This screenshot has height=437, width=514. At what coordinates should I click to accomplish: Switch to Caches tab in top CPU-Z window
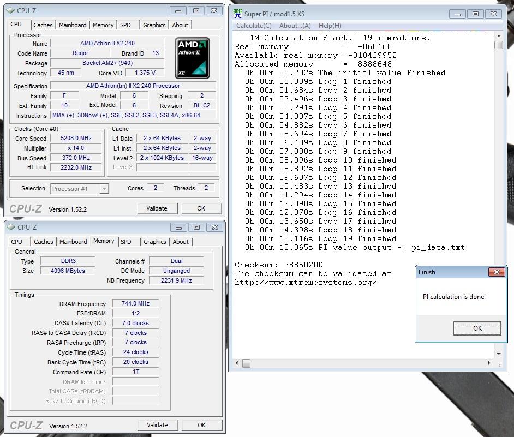tap(43, 25)
